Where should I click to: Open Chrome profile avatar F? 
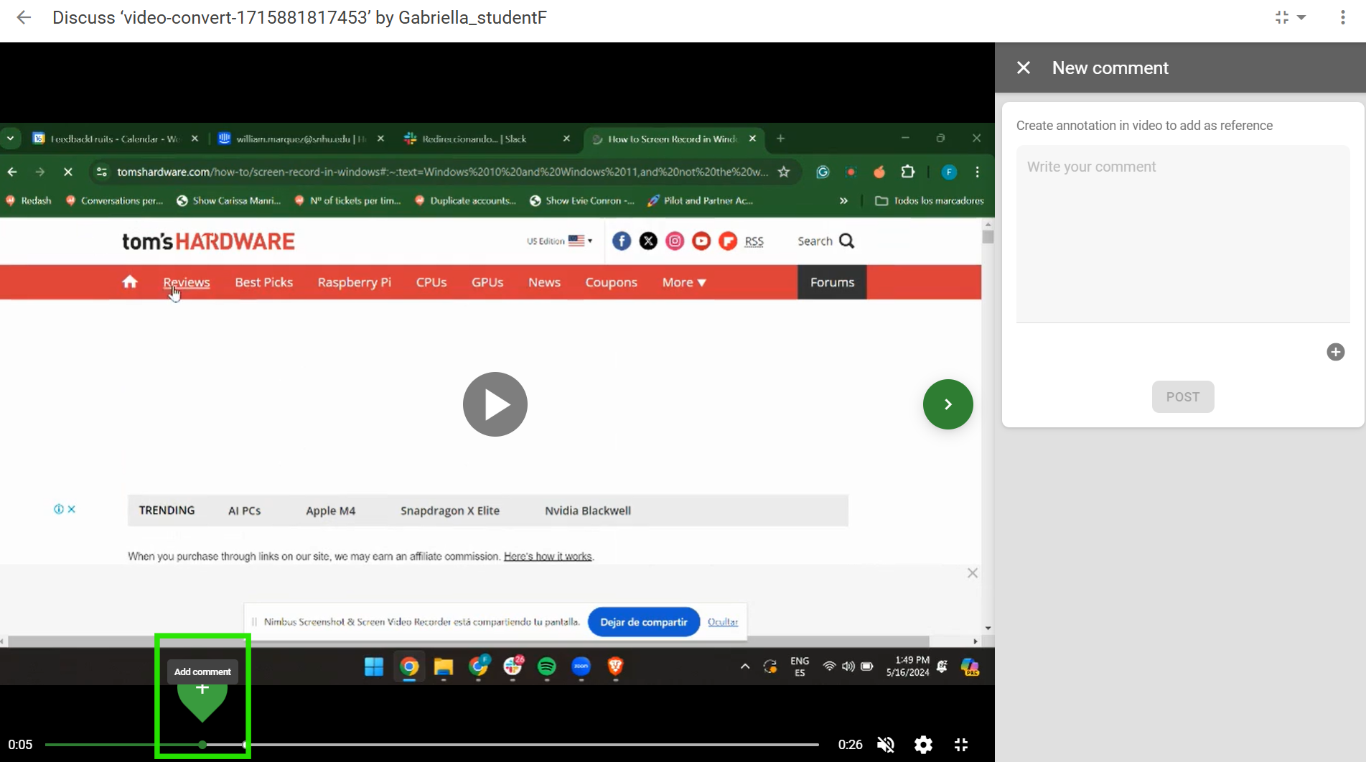coord(949,172)
